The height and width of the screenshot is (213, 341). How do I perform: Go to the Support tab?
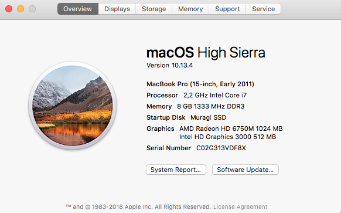coord(227,9)
